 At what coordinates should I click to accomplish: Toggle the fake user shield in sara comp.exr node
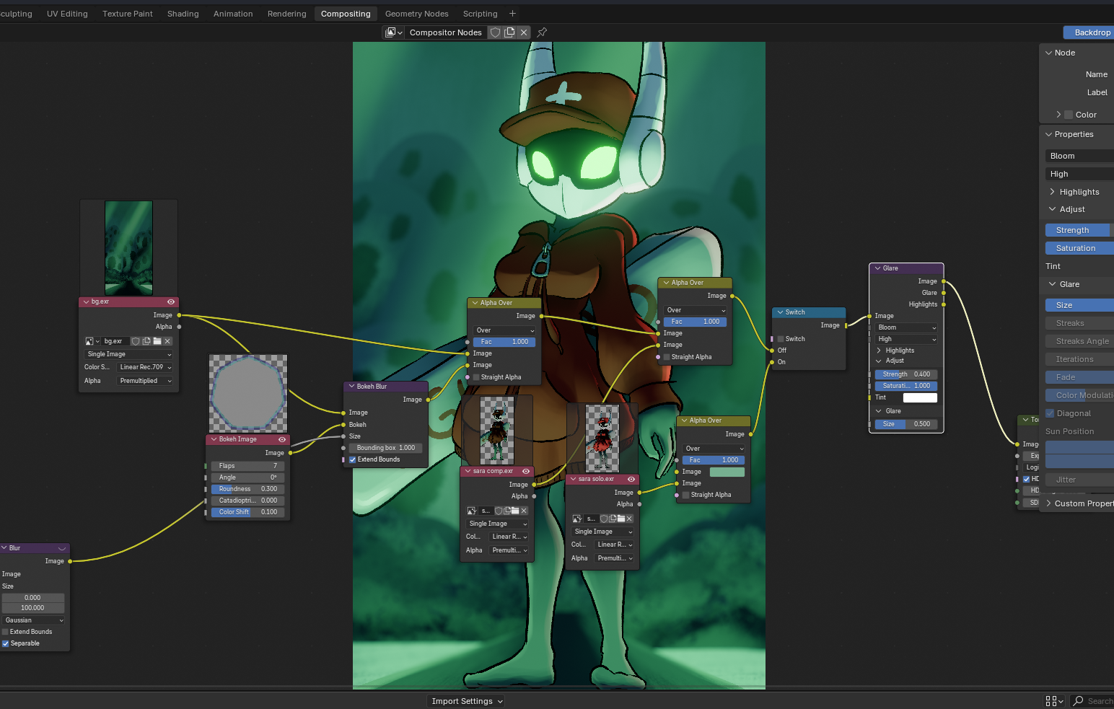tap(499, 511)
